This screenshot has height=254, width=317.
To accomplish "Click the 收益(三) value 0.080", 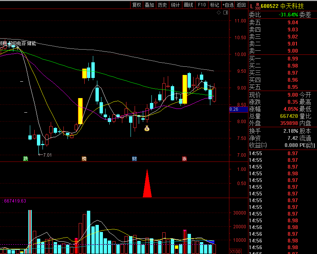I will tap(291, 145).
